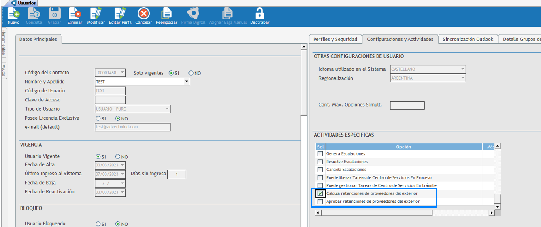
Task: Open the Nombre y Apellido dropdown
Action: pos(187,82)
